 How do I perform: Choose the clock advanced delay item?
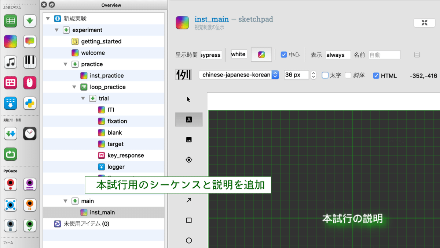[30, 134]
